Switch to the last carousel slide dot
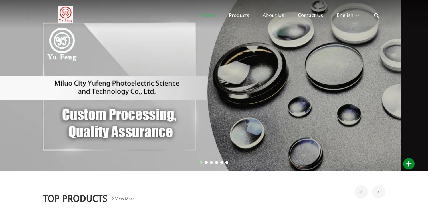This screenshot has height=215, width=428. tap(227, 162)
